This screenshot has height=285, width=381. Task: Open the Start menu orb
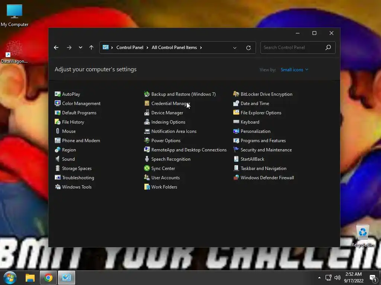10,278
